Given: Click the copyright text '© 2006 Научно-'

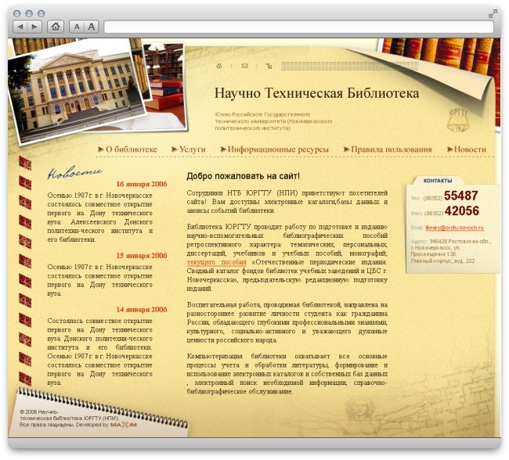Looking at the screenshot, I should [x=39, y=411].
